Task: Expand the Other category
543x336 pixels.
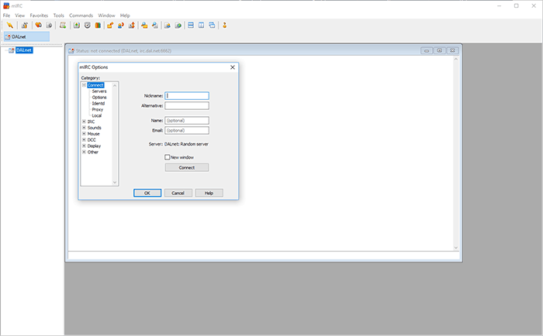Action: tap(84, 152)
